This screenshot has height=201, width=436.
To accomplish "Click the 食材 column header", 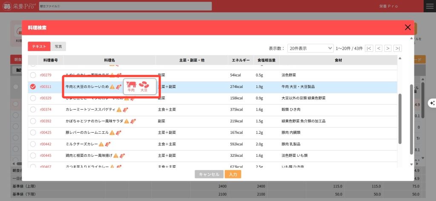I will pos(338,60).
